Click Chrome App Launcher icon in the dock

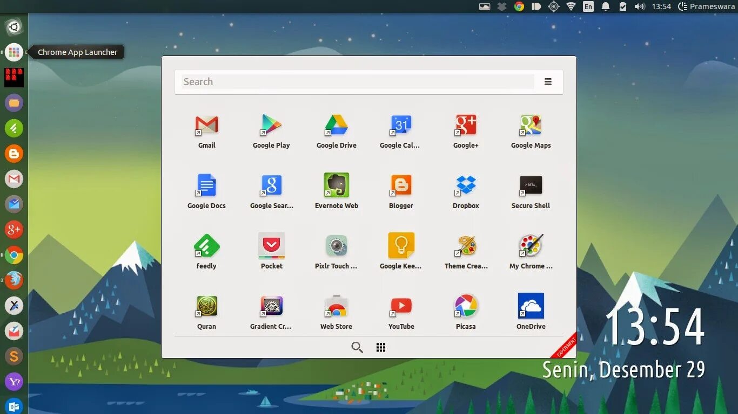tap(14, 52)
